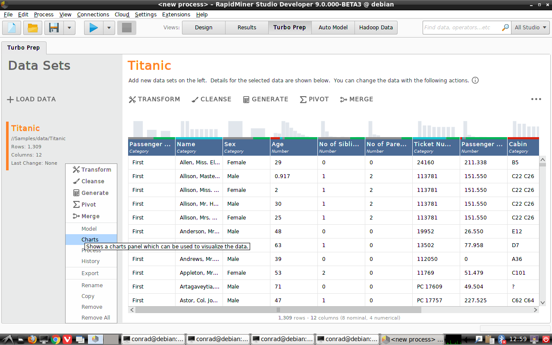Viewport: 552px width, 345px height.
Task: Open more actions via the ellipsis button
Action: point(536,99)
